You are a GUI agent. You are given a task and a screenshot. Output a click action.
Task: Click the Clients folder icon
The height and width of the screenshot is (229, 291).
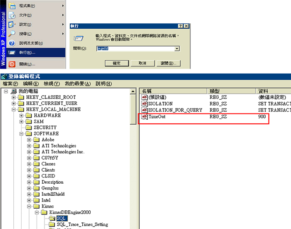[37, 170]
